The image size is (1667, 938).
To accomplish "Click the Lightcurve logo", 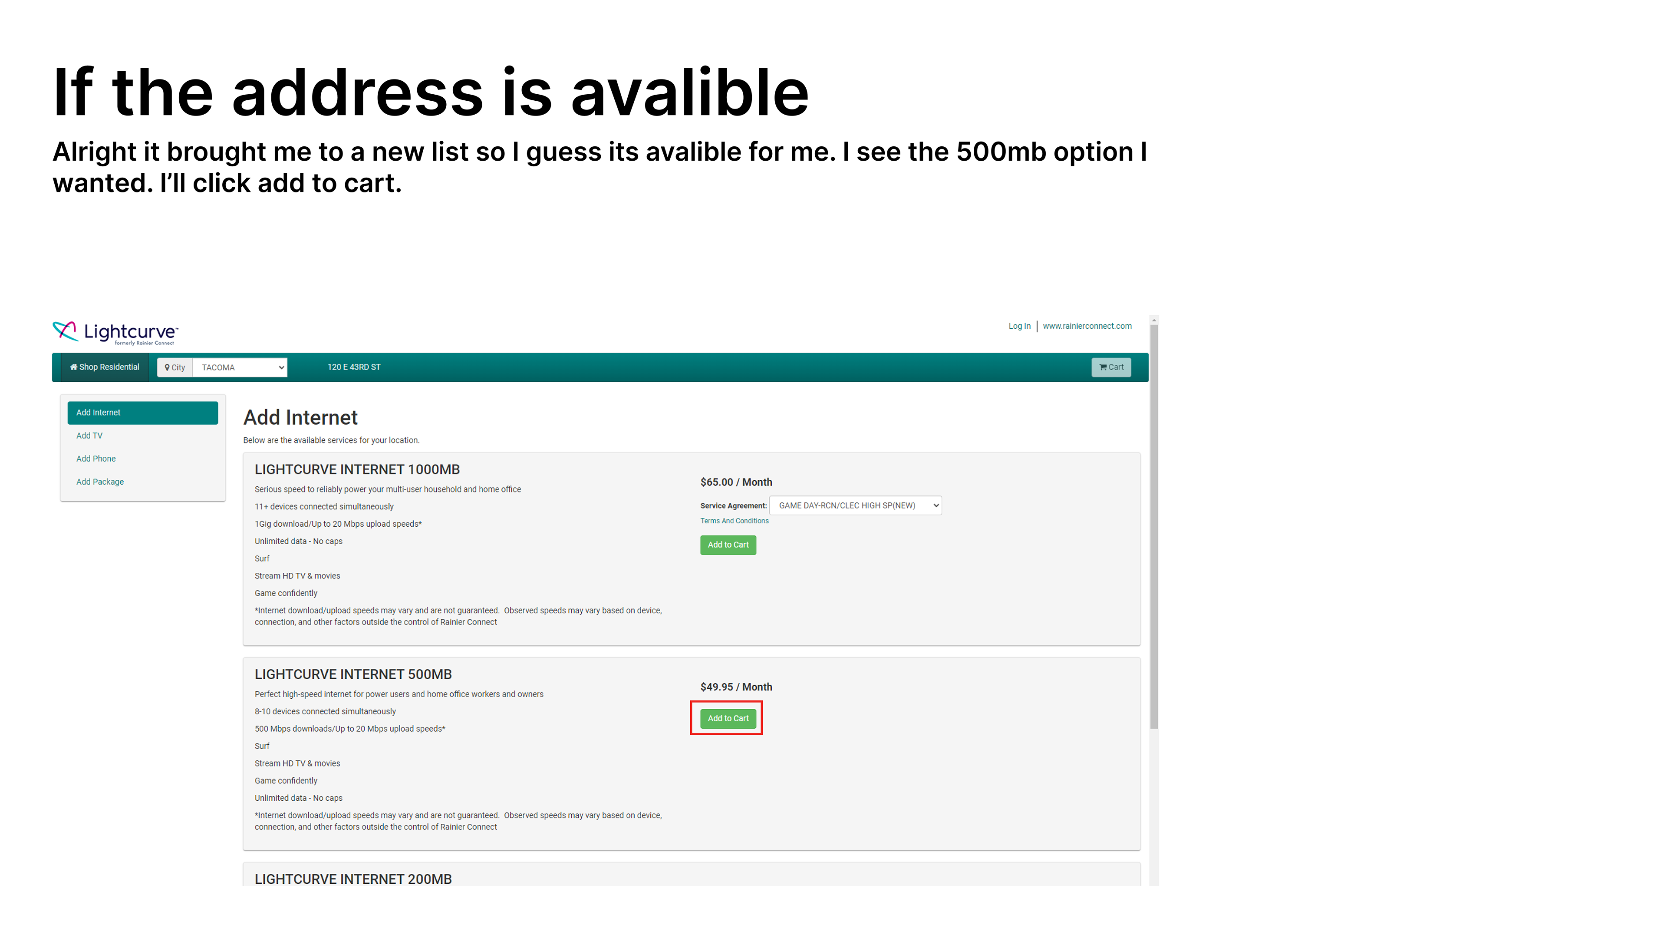I will [x=115, y=333].
